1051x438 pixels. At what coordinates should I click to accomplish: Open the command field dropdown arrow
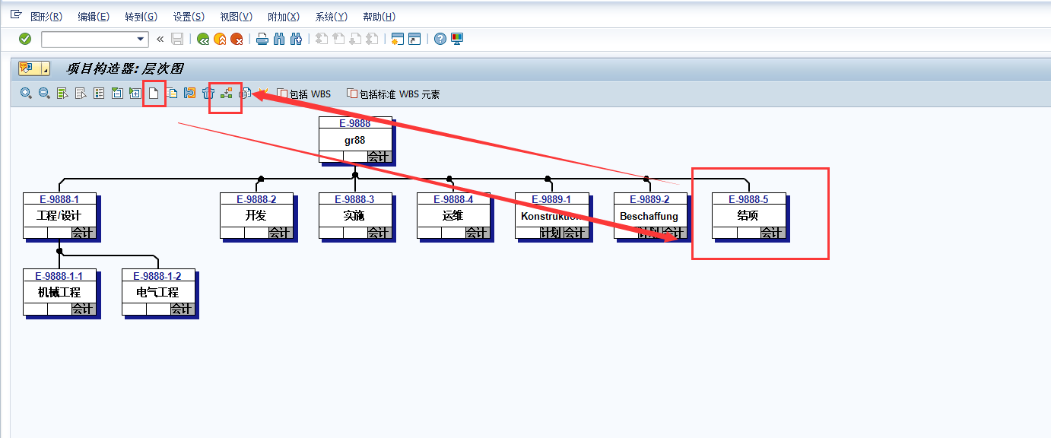click(x=141, y=39)
